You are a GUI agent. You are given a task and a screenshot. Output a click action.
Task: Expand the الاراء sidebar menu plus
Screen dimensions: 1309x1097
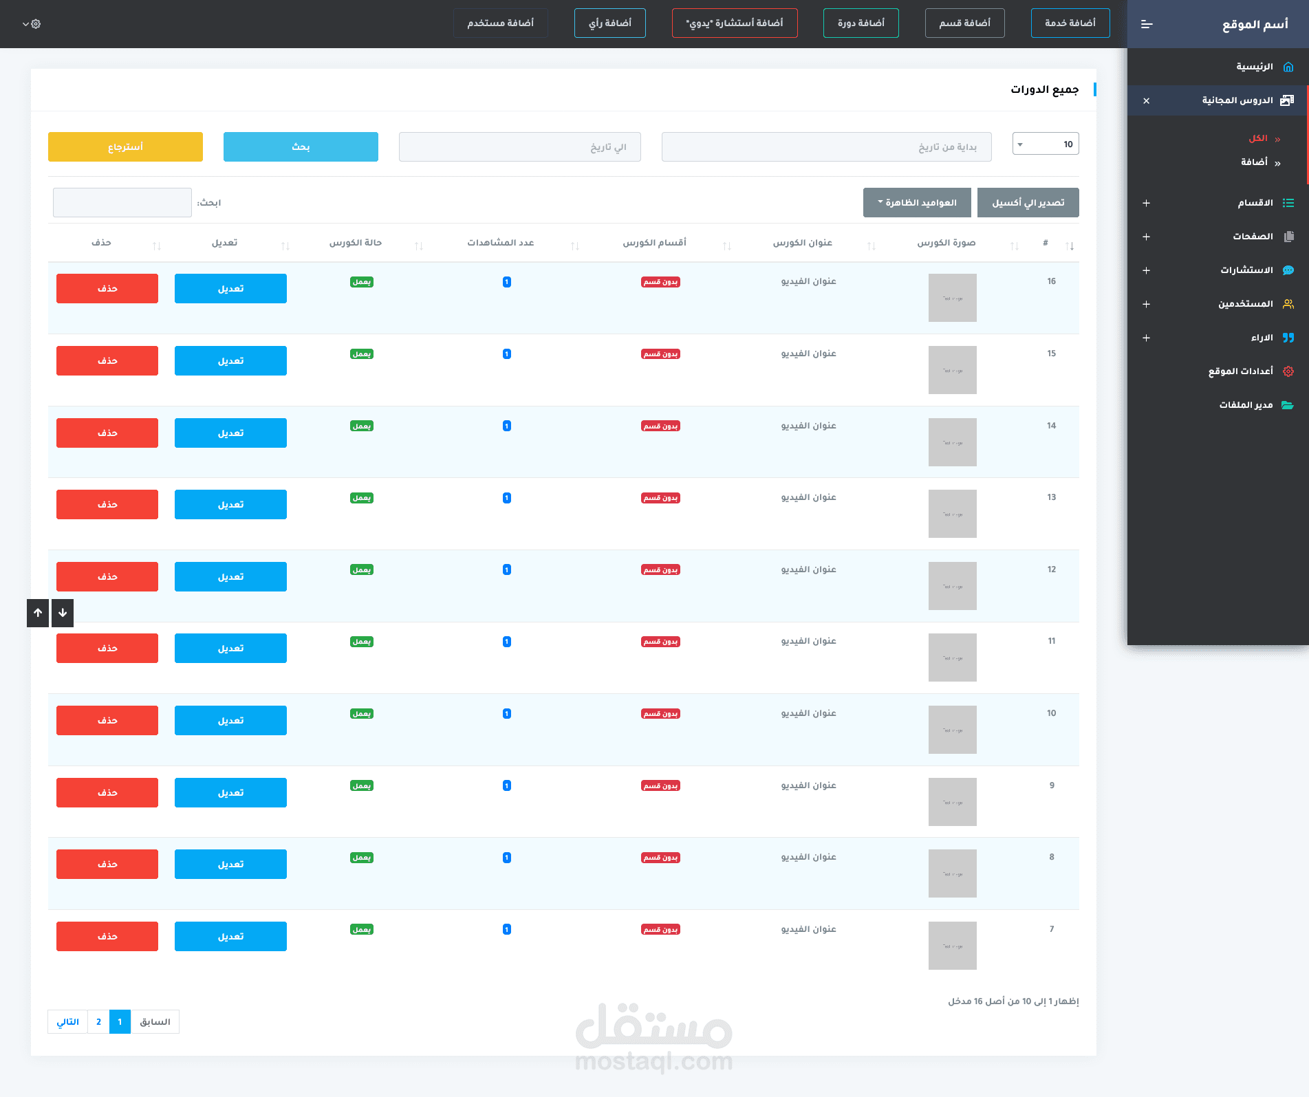pyautogui.click(x=1146, y=338)
